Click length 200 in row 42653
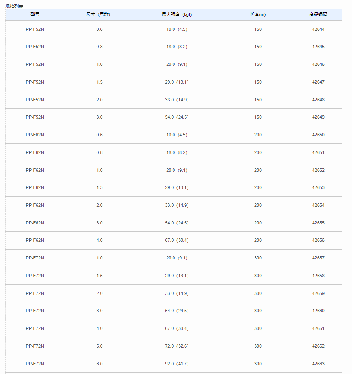 point(258,187)
